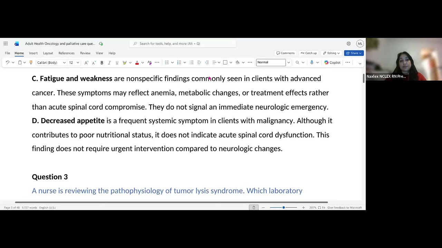Toggle bulleted list

167,63
